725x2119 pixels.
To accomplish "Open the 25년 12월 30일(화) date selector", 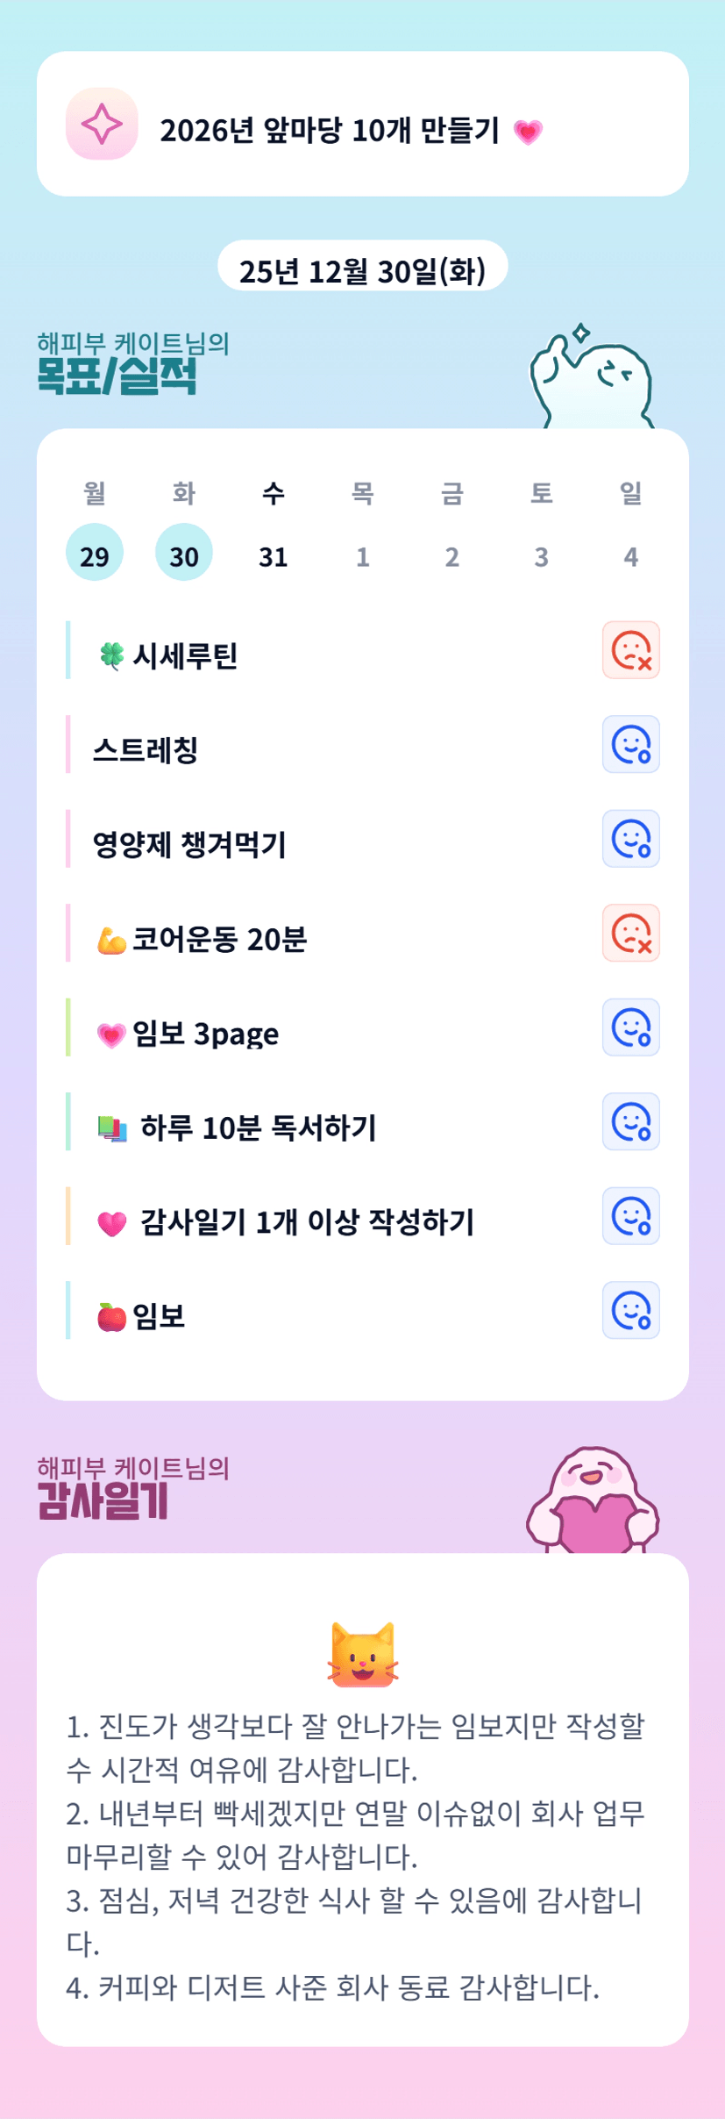I will tap(362, 269).
